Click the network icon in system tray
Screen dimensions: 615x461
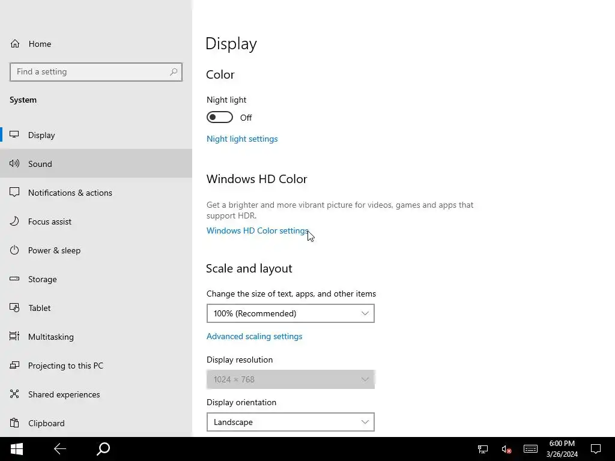483,449
